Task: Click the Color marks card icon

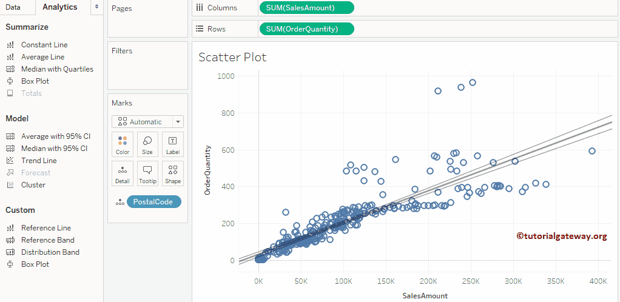Action: pyautogui.click(x=123, y=144)
